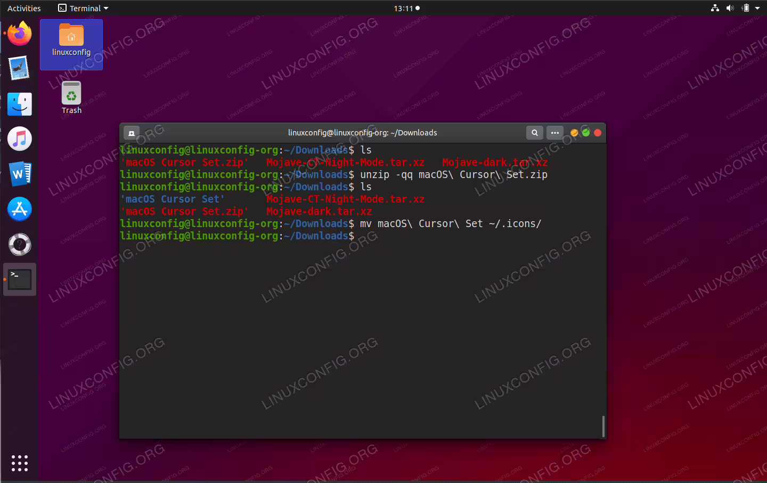Click the terminal title 'linuxconfig@linuxconfig-org: ~/Downloads'

pos(363,133)
